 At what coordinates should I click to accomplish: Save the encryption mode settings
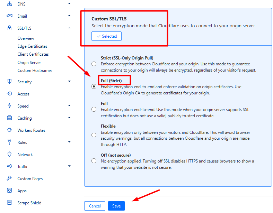116,206
